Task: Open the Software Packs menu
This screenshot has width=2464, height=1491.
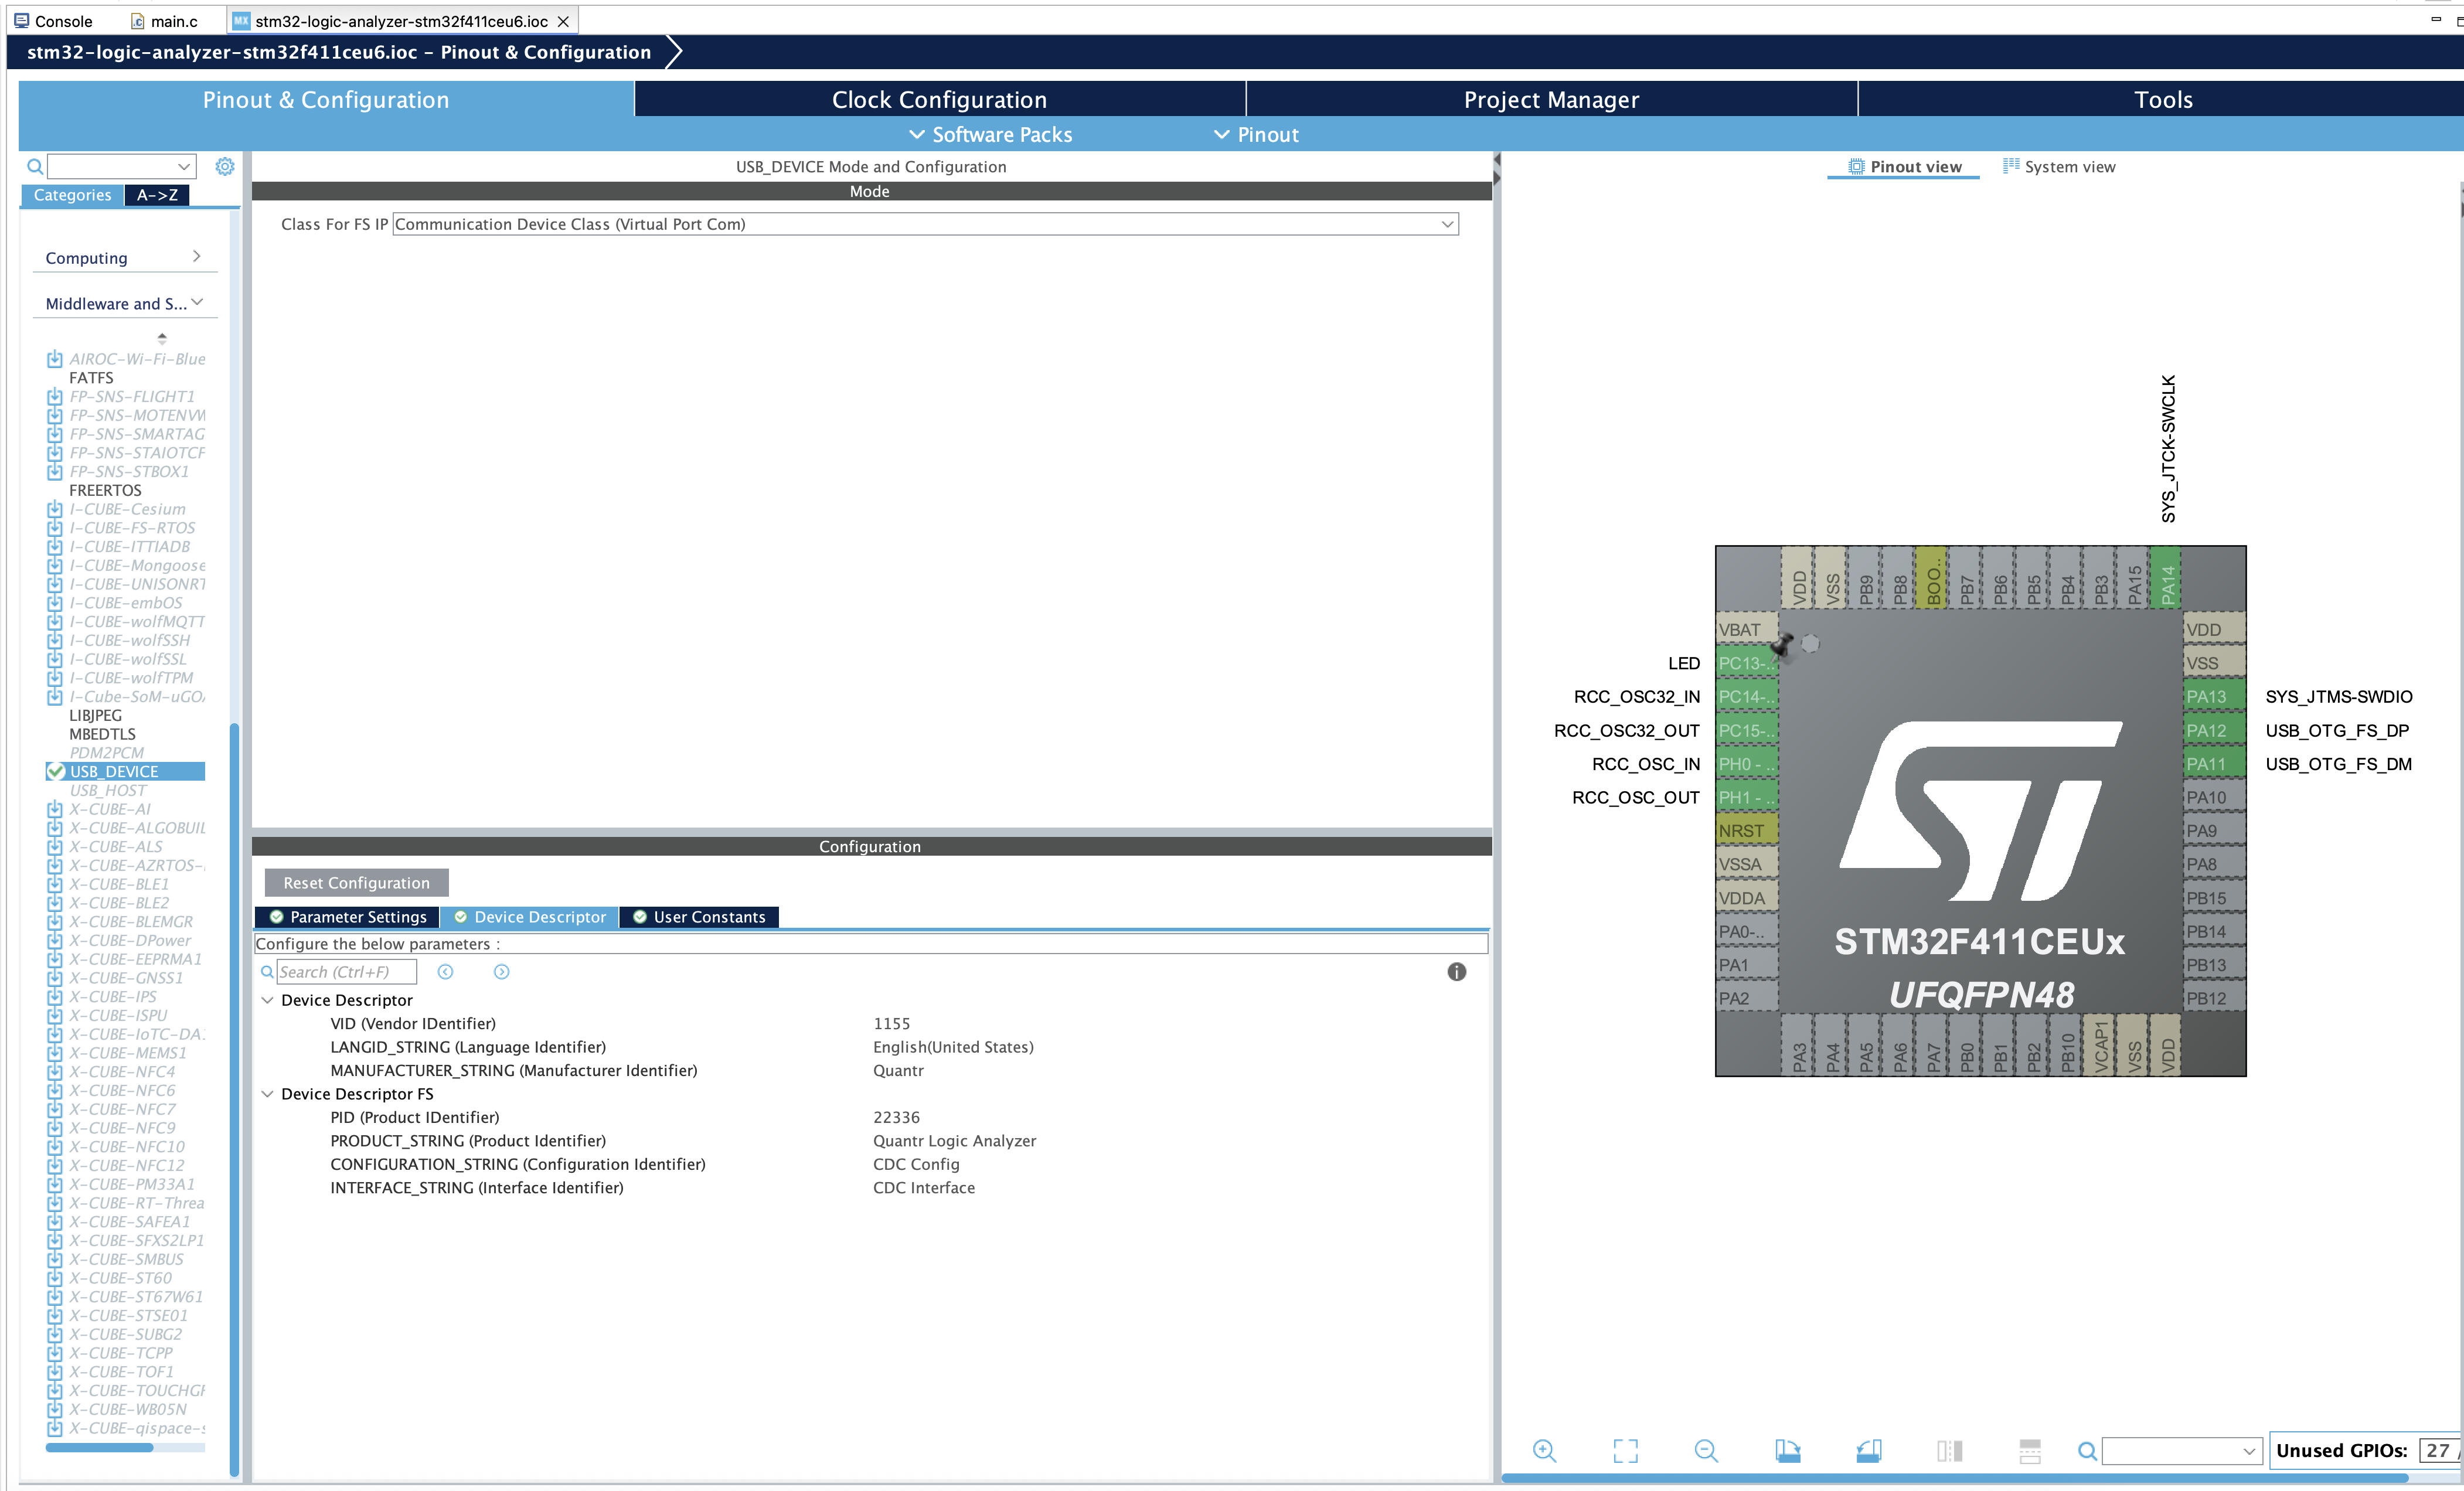Action: [x=990, y=135]
